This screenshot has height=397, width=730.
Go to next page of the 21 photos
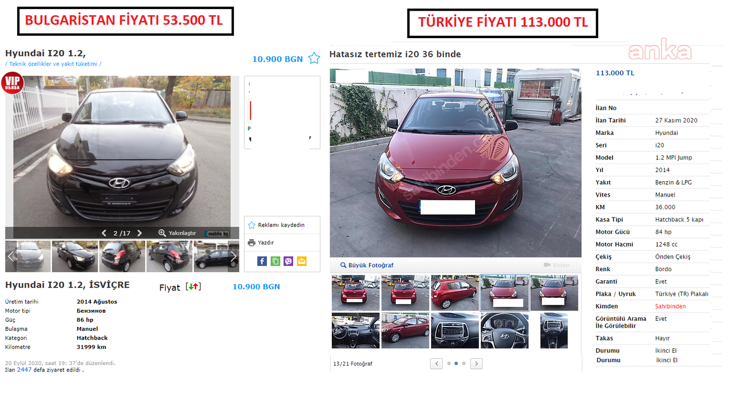476,363
